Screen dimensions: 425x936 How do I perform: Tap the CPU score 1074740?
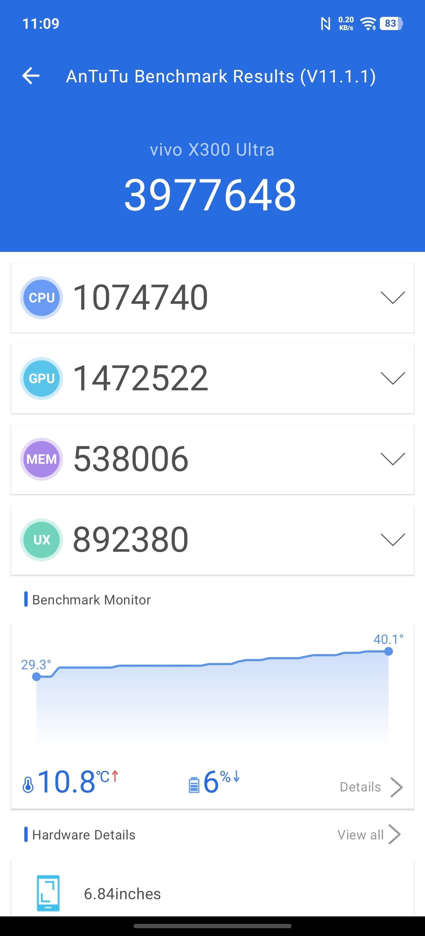[x=140, y=297]
